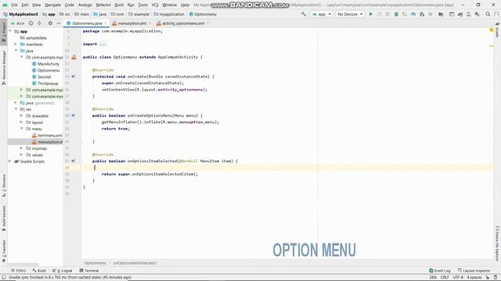The height and width of the screenshot is (281, 501).
Task: Expand the mipmap folder
Action: (21, 148)
